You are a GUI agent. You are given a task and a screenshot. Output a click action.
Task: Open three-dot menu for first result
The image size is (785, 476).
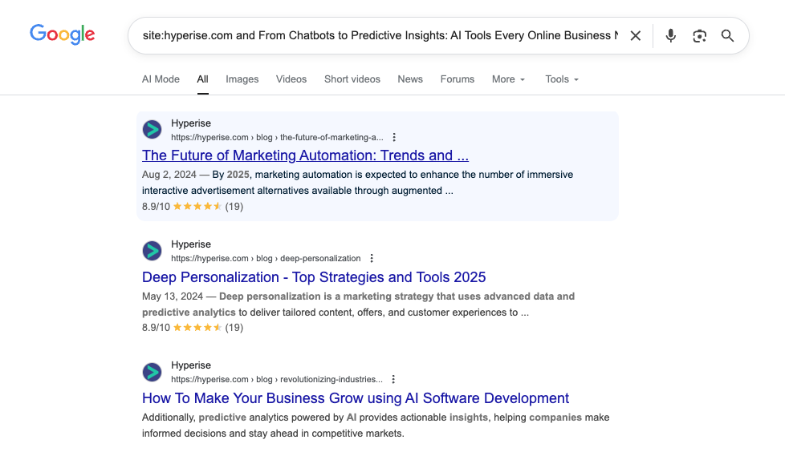pos(393,137)
